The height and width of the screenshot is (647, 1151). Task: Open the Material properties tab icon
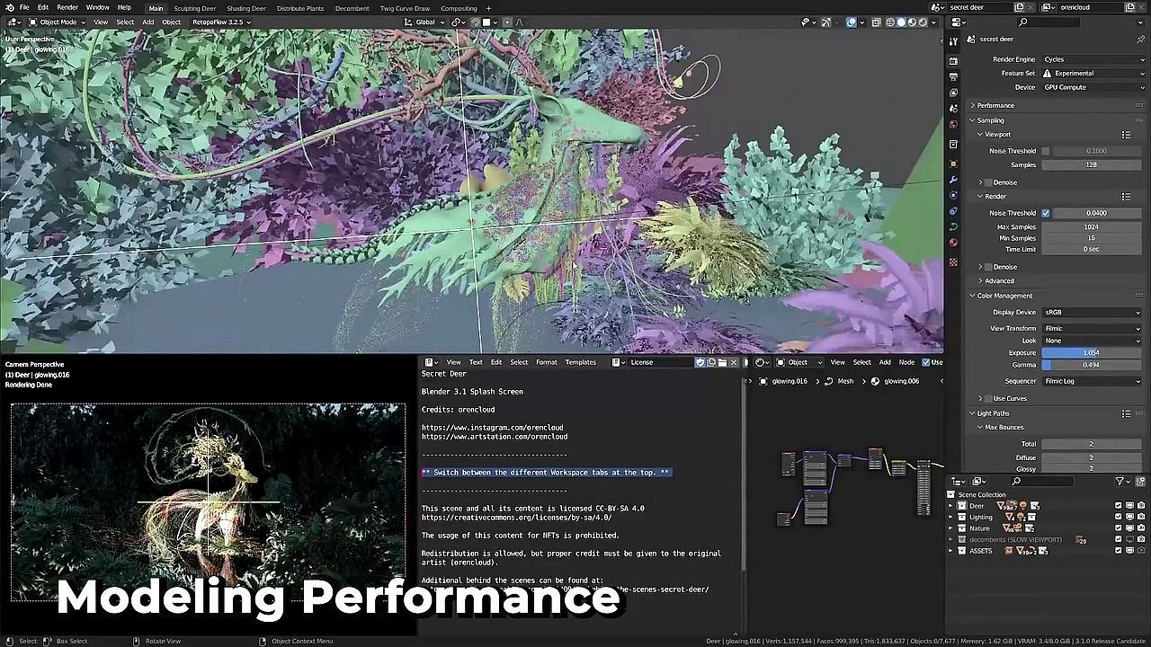(x=953, y=243)
